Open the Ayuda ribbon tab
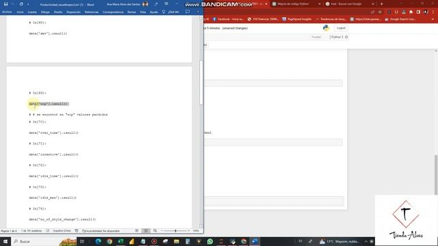This screenshot has height=246, width=438. point(153,12)
